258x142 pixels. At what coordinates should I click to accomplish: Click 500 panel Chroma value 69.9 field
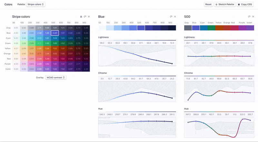coord(219,79)
